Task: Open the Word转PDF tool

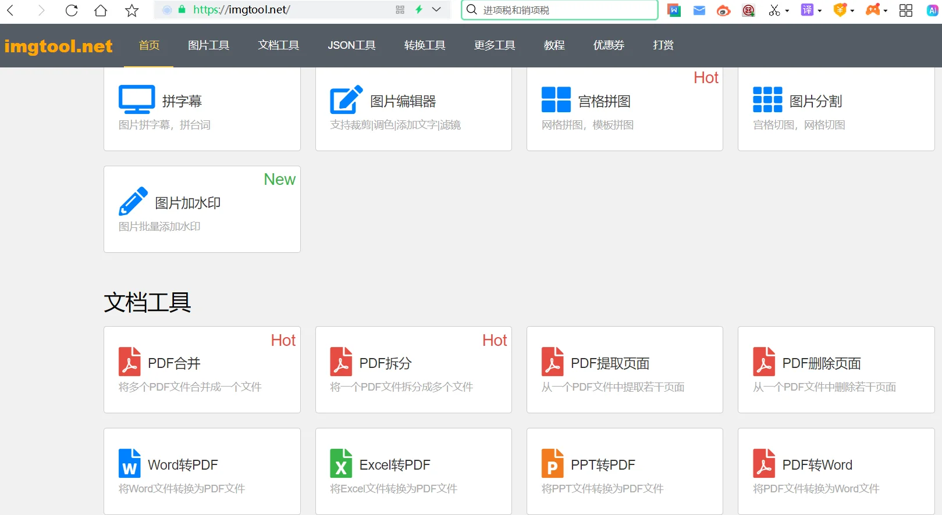Action: click(x=183, y=465)
